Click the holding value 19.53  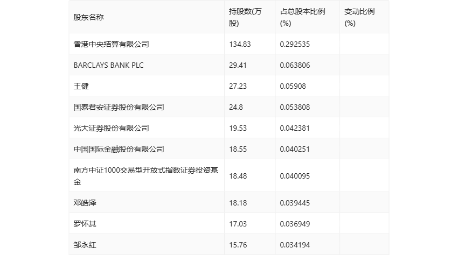coord(238,128)
